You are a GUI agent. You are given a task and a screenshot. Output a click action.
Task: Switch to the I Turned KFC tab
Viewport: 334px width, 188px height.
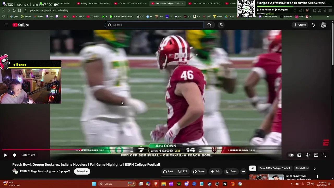[x=131, y=3]
